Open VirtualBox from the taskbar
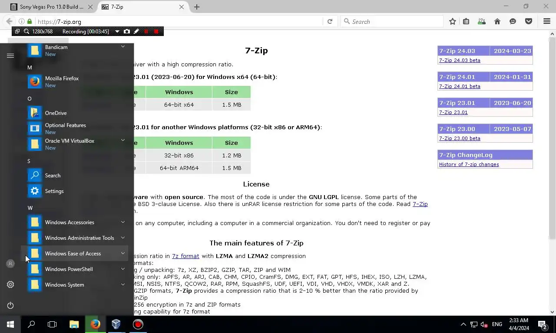Viewport: 556px width, 333px height. [116, 324]
